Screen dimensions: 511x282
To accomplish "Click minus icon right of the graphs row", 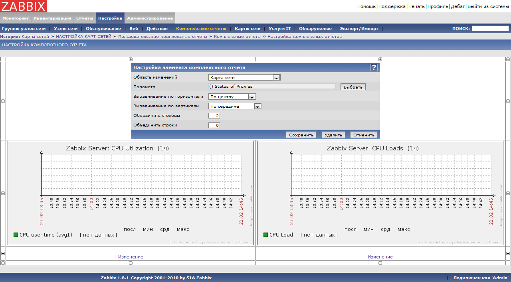I will [508, 193].
